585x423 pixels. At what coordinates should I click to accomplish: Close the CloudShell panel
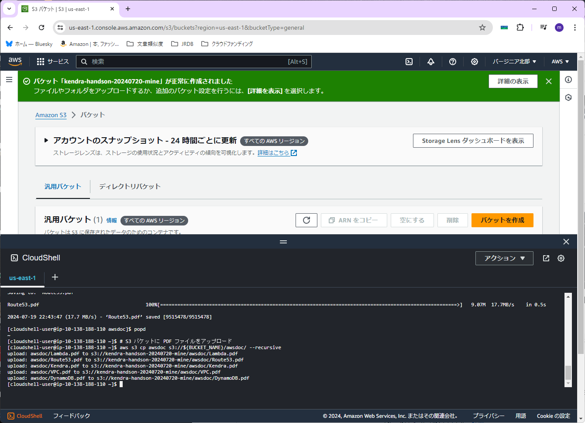[x=566, y=242]
